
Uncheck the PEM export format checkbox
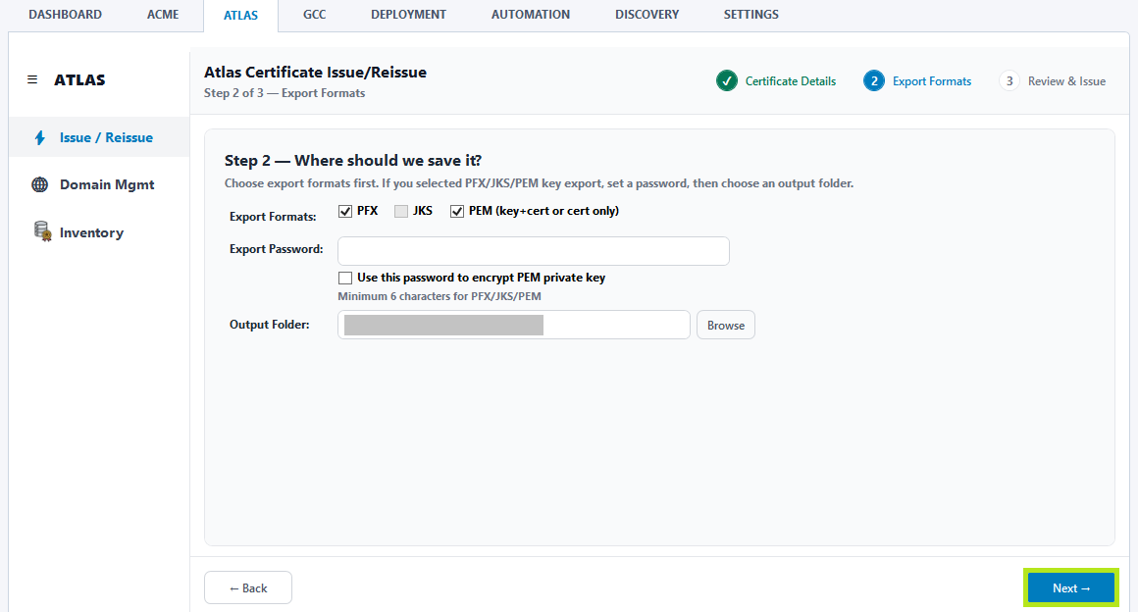(457, 211)
